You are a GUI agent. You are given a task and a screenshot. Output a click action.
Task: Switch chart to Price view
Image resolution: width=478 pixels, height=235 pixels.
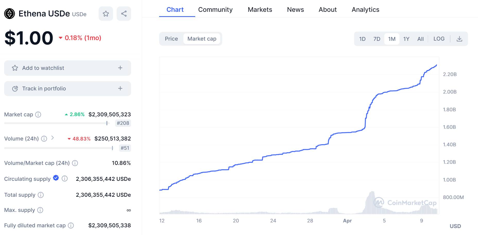[171, 39]
